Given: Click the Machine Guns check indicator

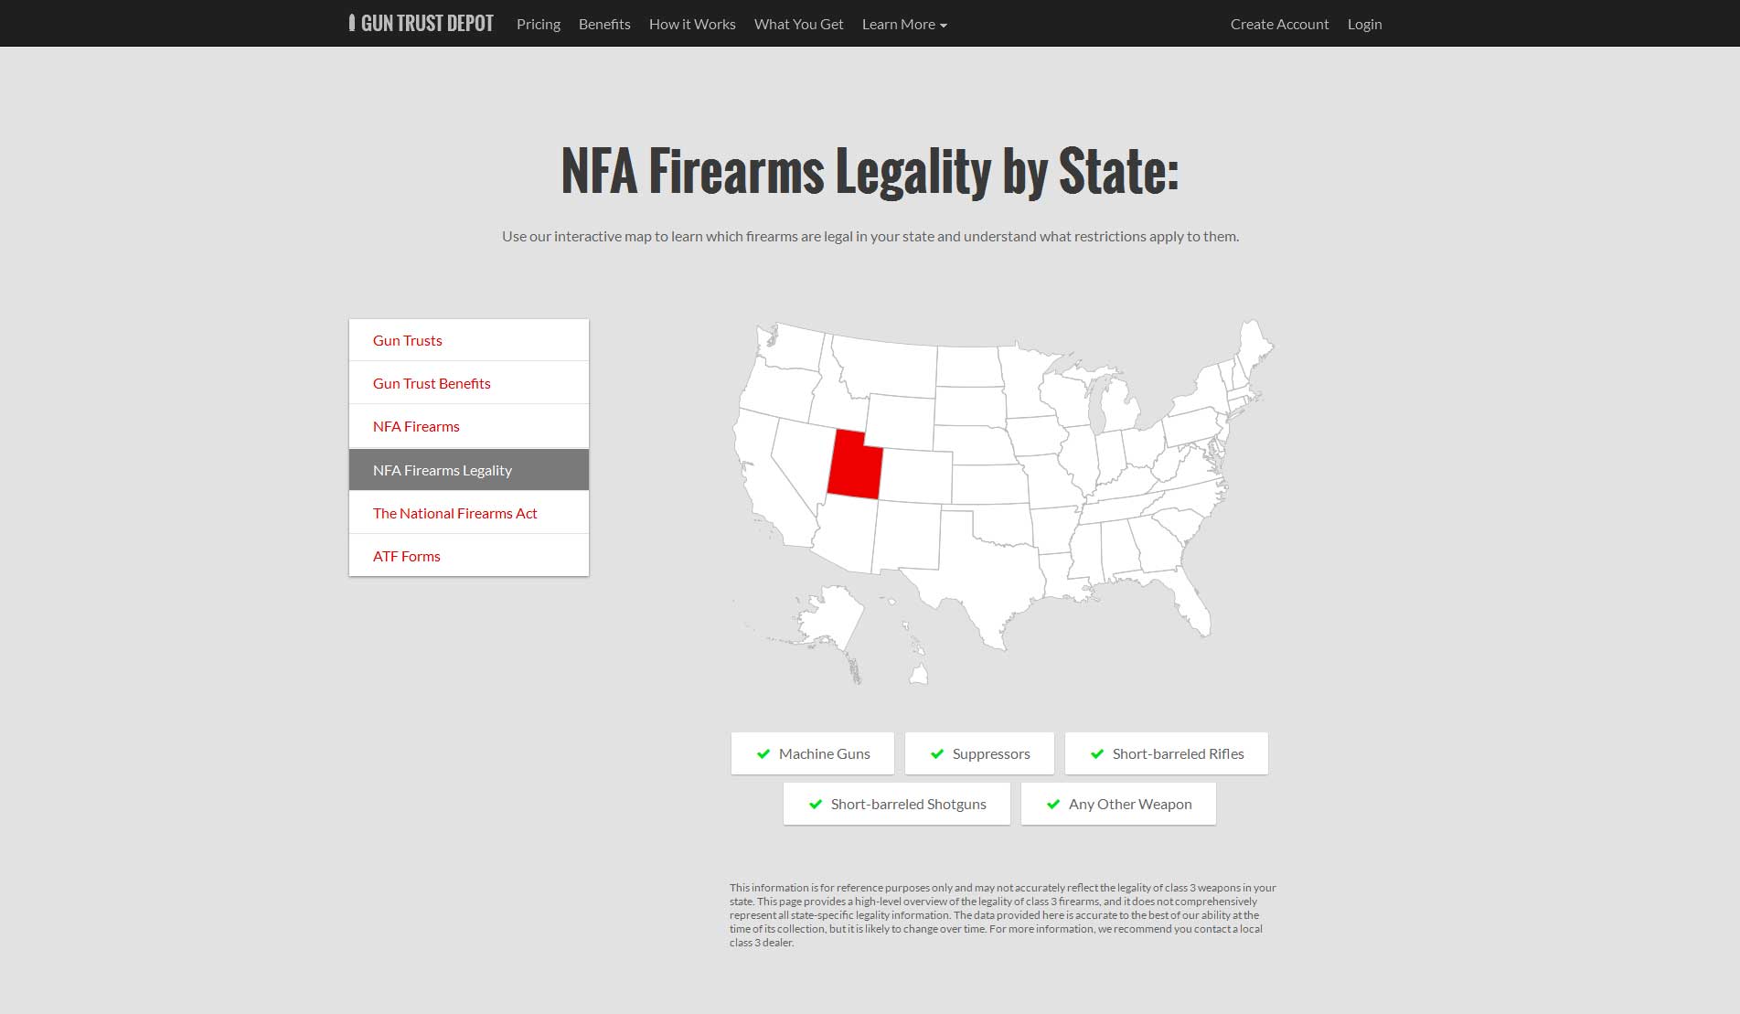Looking at the screenshot, I should pos(763,754).
